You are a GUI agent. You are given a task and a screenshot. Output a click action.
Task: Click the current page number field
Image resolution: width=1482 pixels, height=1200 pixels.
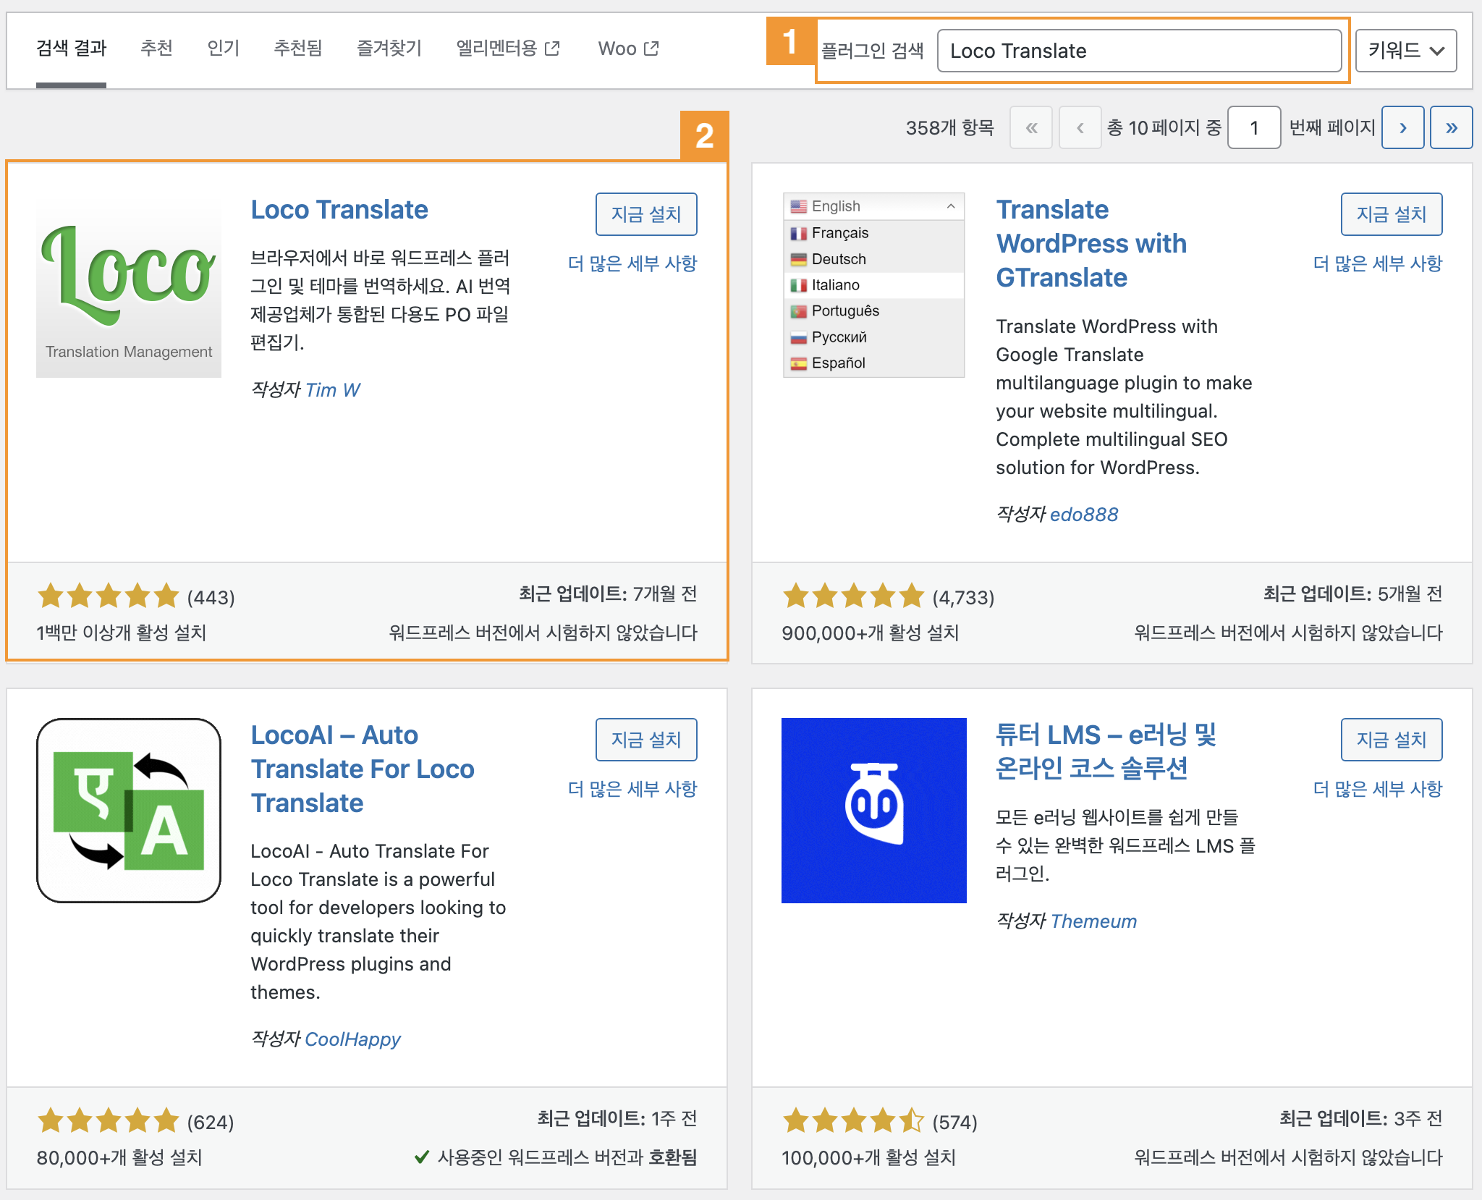point(1253,127)
